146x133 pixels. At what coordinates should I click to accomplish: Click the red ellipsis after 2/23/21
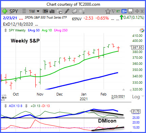21,19
